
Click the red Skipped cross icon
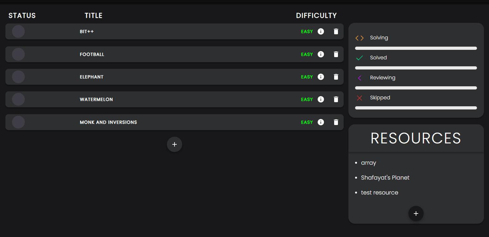tap(360, 98)
